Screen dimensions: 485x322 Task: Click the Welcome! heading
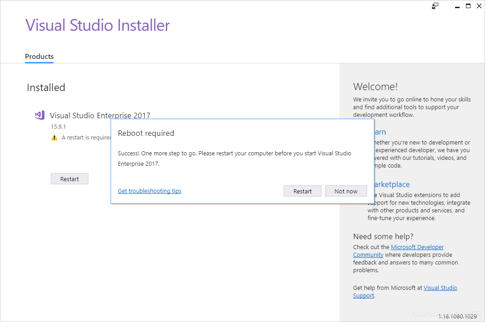(x=375, y=87)
